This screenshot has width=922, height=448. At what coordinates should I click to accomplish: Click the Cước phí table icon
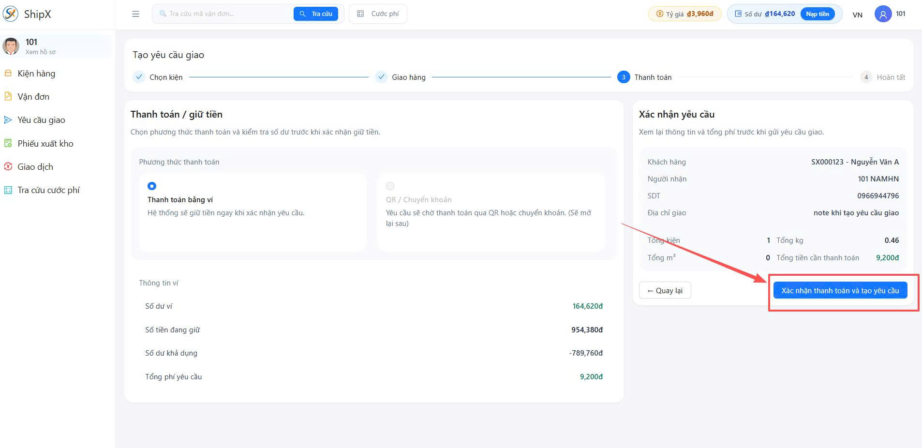click(x=360, y=14)
